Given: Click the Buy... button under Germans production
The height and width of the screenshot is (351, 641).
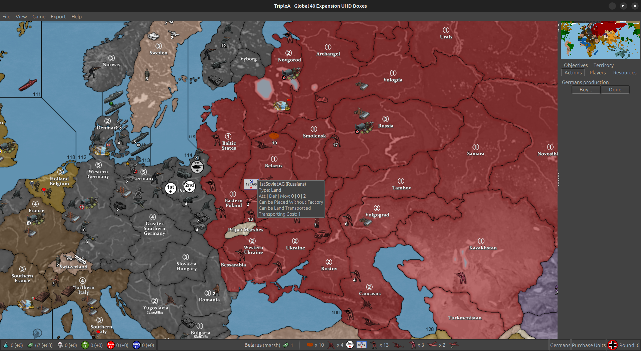Looking at the screenshot, I should click(x=586, y=89).
